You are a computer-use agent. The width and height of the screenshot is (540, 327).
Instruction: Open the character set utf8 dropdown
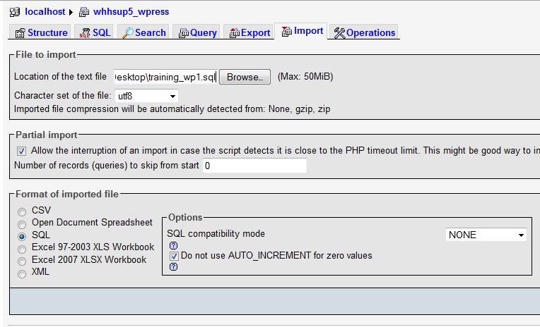(146, 95)
